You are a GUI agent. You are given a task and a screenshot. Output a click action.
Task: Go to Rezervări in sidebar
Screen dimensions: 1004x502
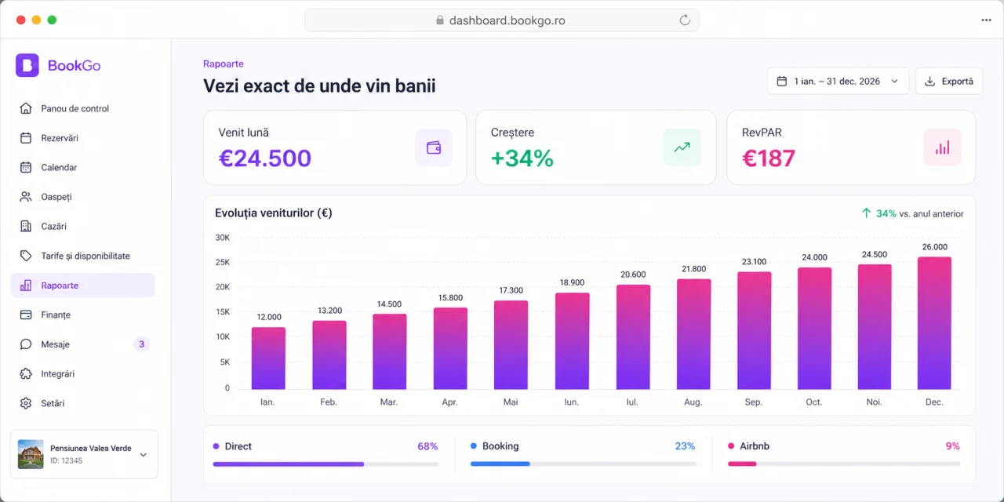click(x=83, y=138)
